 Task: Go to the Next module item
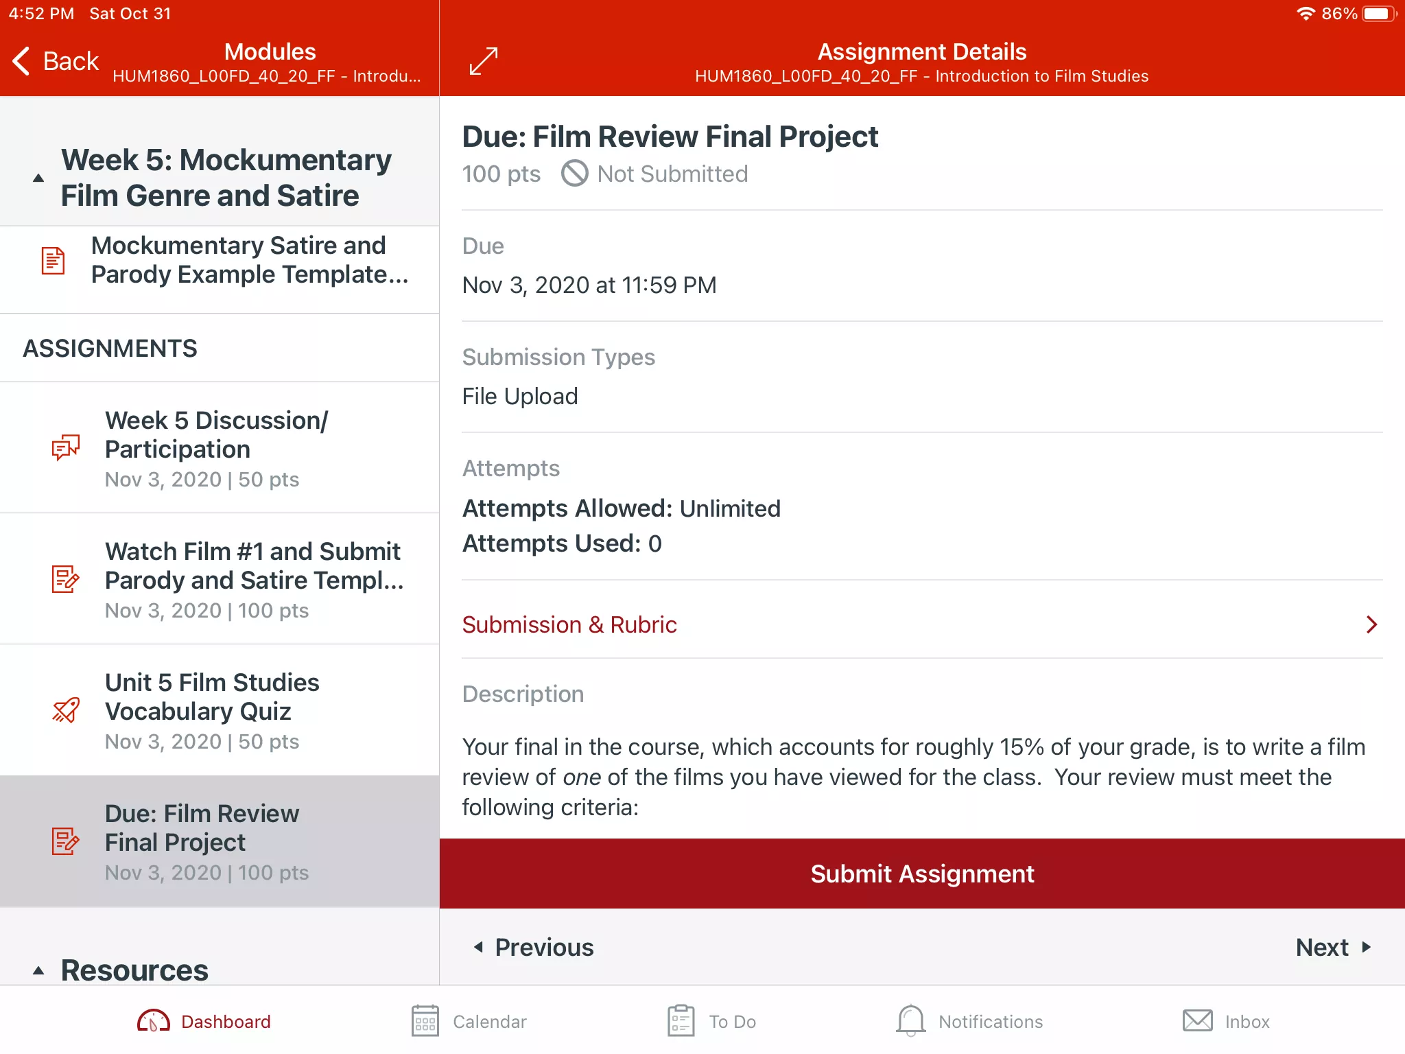click(1333, 947)
